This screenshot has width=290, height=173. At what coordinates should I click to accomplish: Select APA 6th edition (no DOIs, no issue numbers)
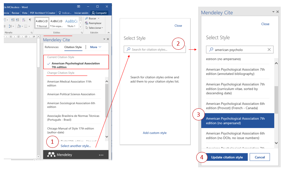[238, 135]
